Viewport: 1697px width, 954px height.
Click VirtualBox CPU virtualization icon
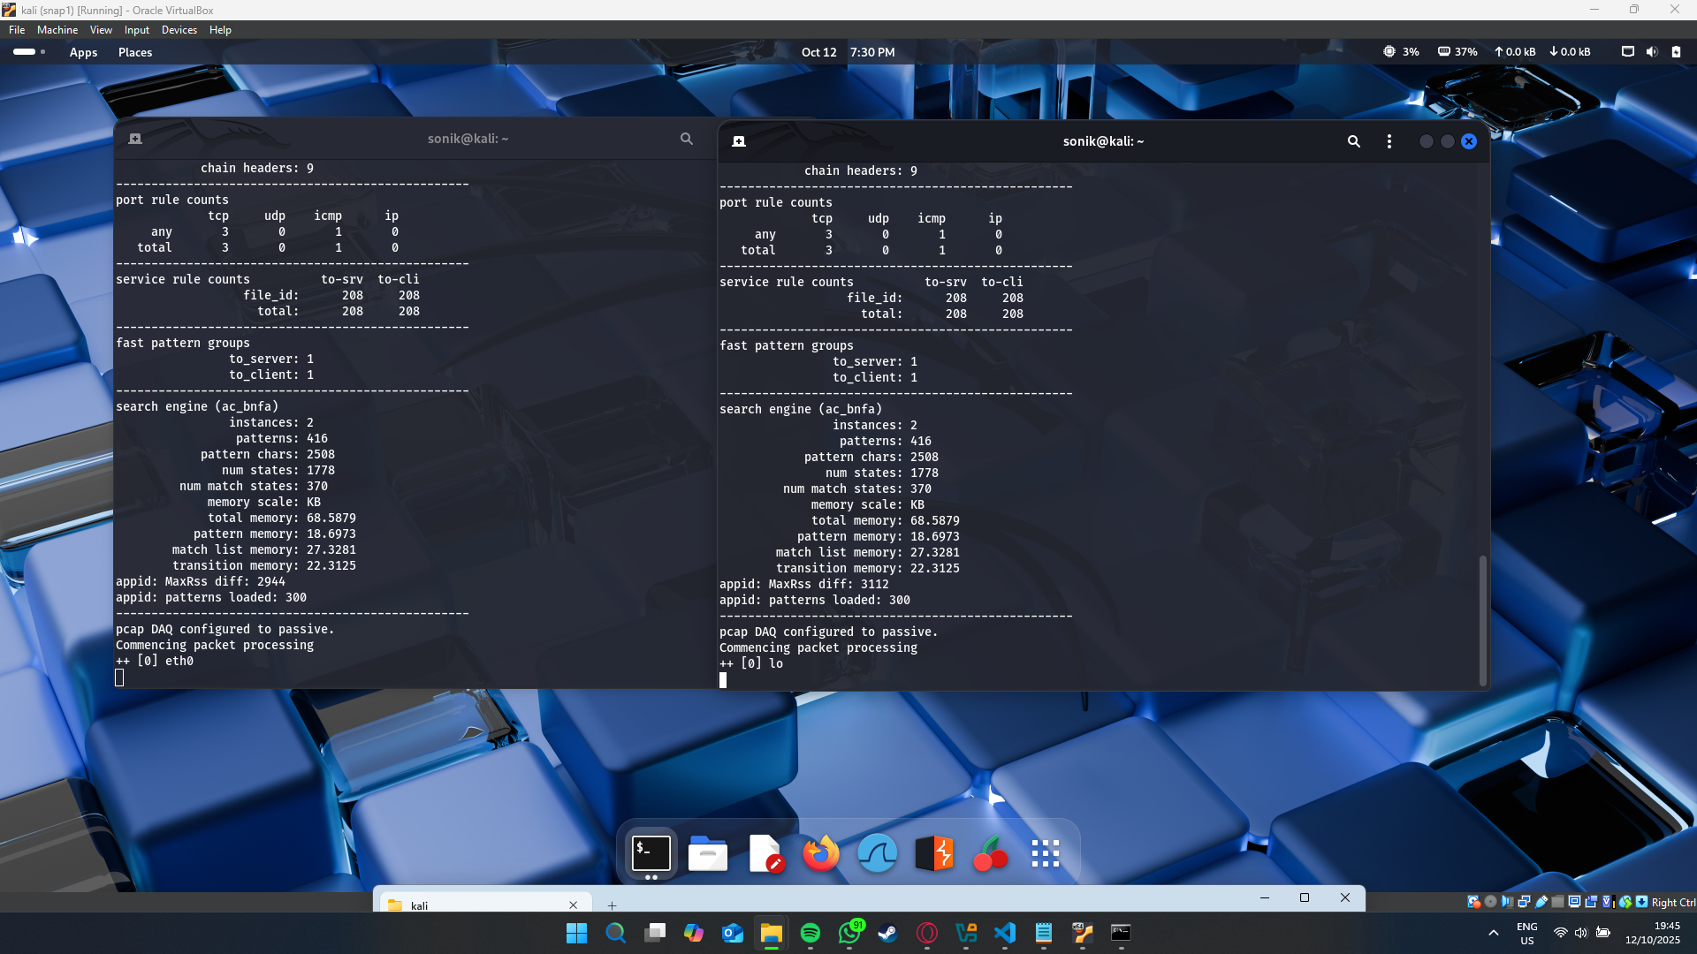tap(1609, 902)
